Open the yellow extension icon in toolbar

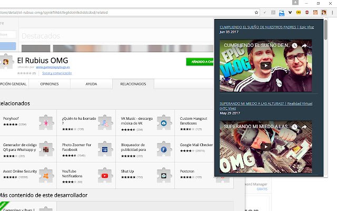click(299, 13)
